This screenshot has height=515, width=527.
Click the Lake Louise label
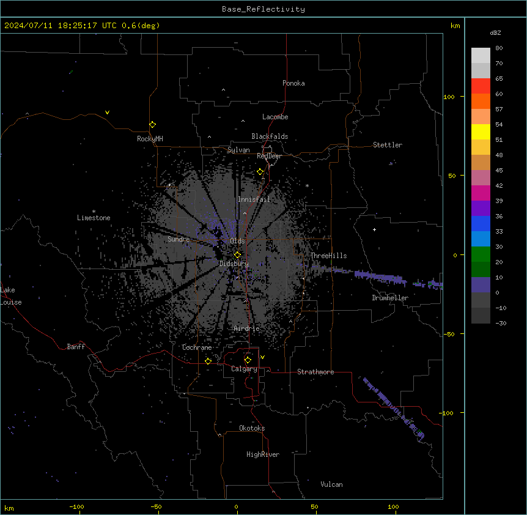click(11, 296)
